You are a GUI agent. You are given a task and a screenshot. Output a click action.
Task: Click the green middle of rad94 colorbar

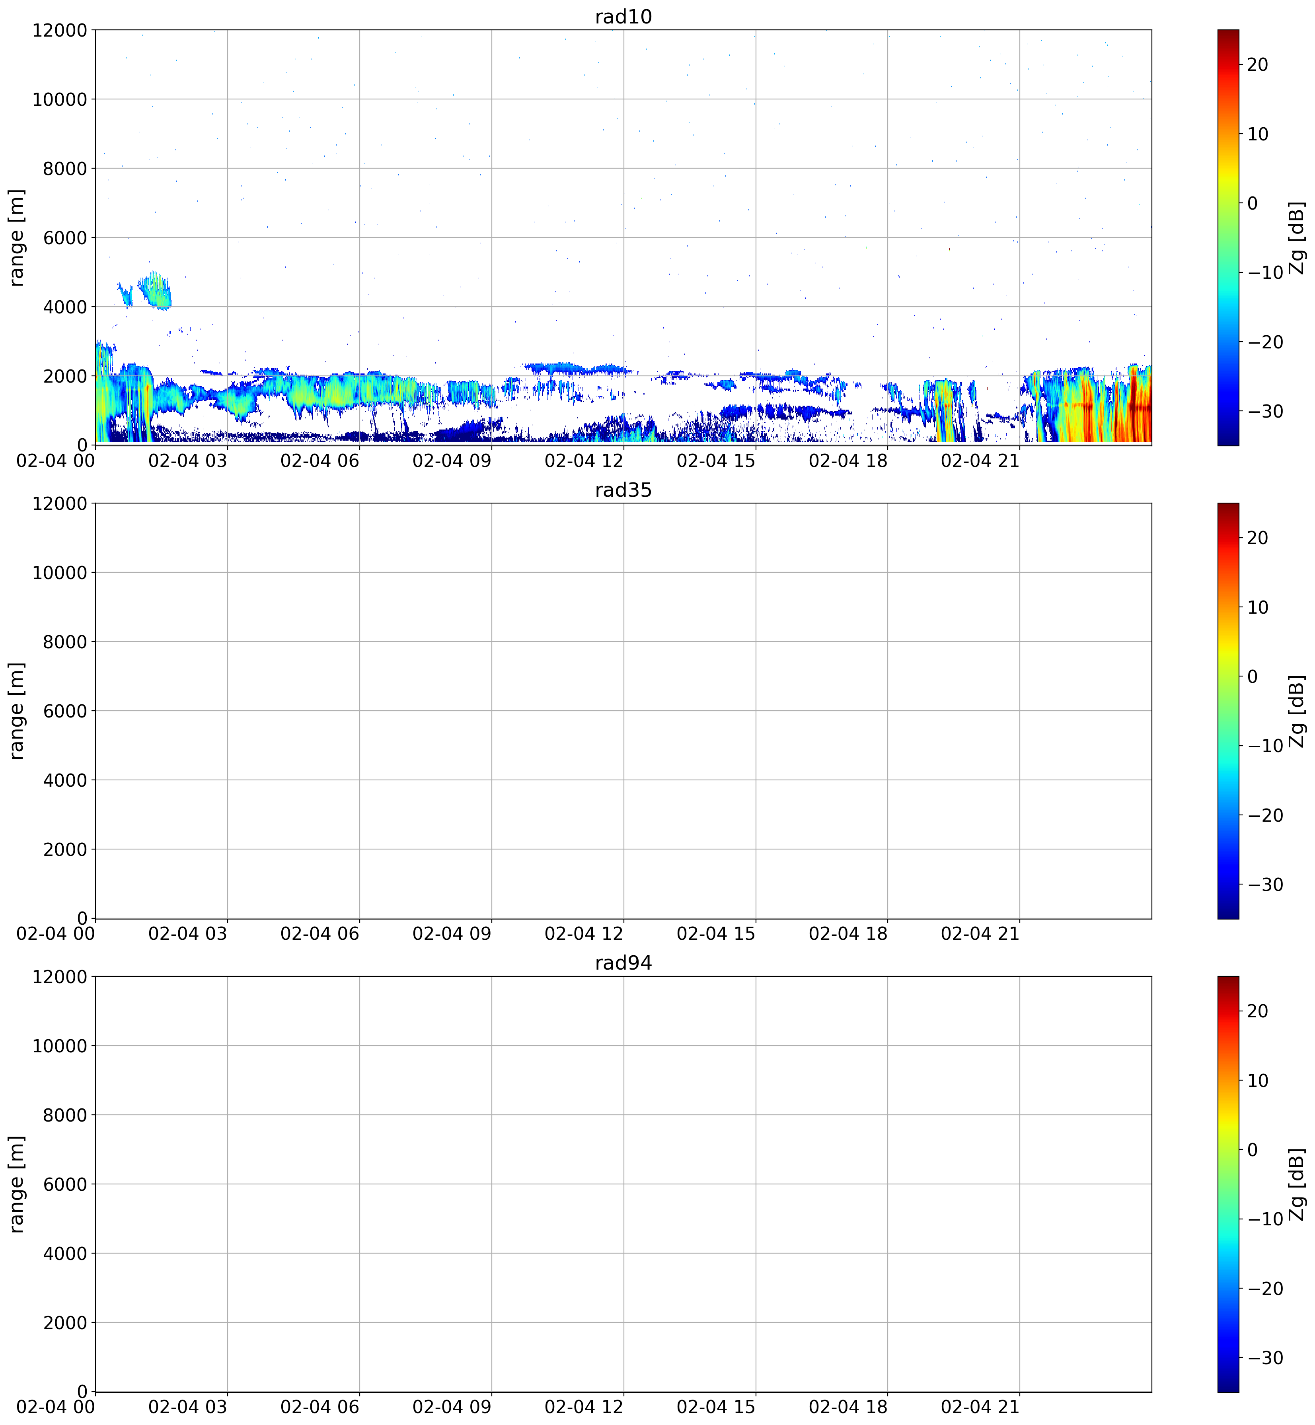[1228, 1184]
